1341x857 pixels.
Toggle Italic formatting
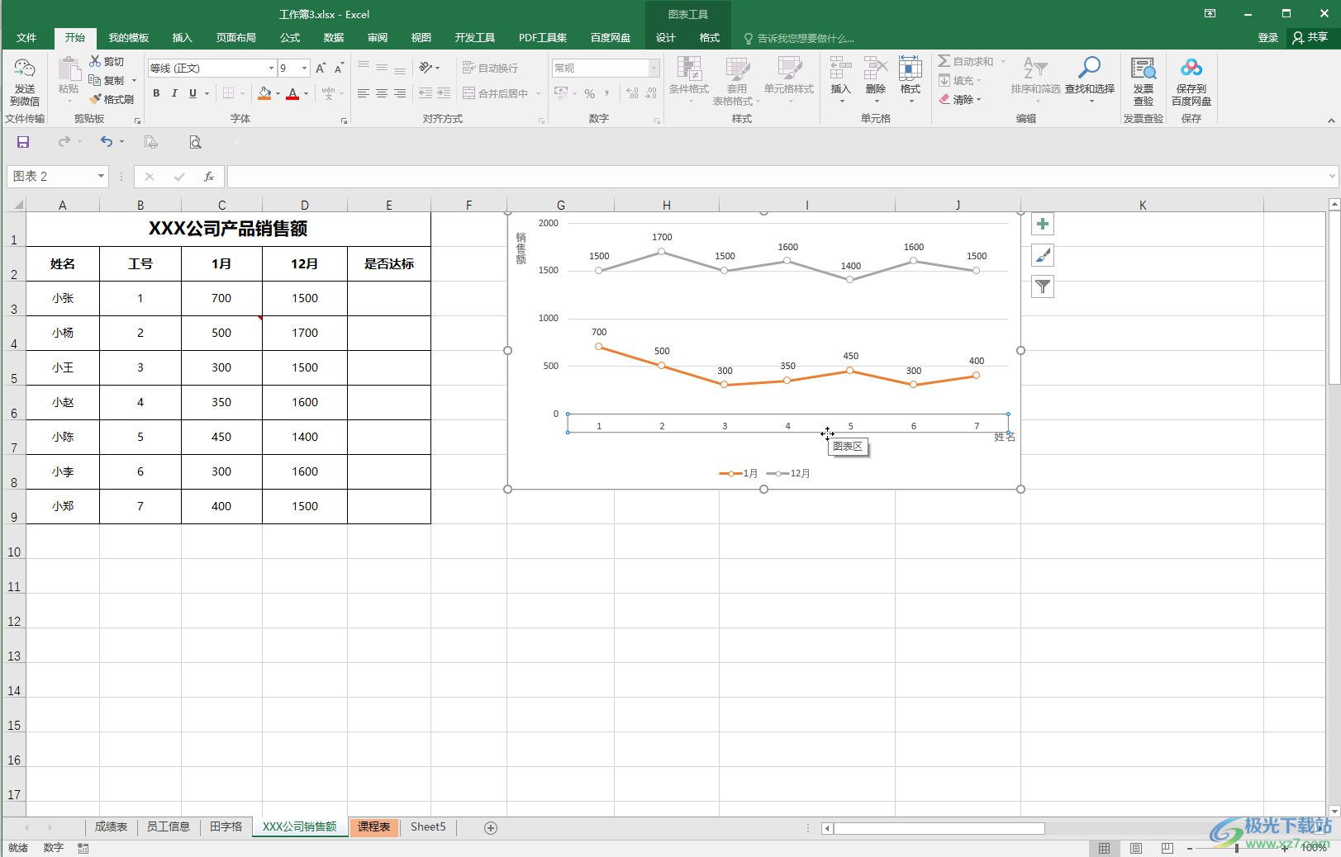[x=174, y=93]
